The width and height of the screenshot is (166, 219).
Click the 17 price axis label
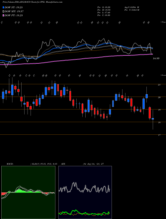[x=159, y=135]
